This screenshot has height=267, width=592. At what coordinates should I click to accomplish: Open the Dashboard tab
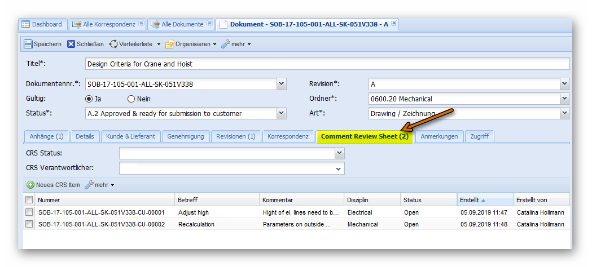42,24
